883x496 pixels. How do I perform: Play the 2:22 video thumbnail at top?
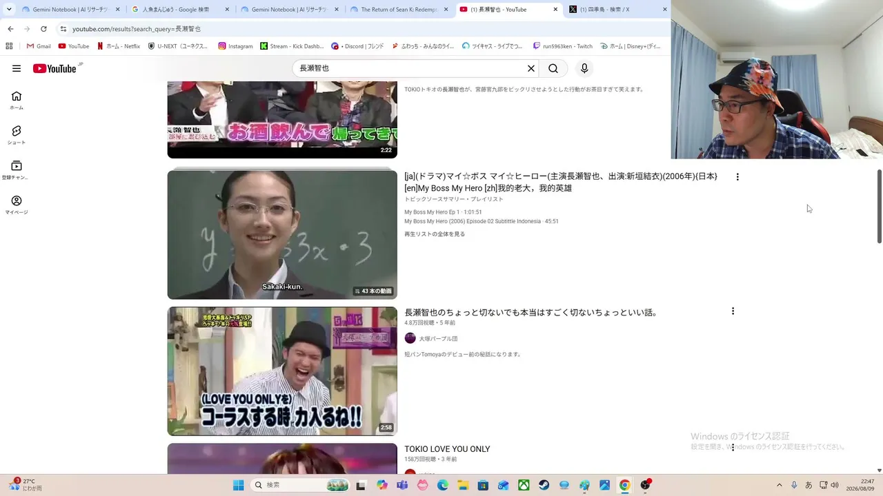pos(282,120)
